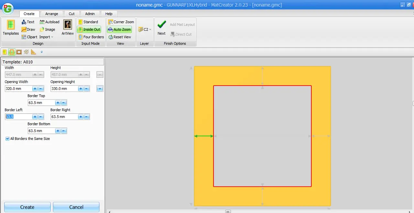Image resolution: width=414 pixels, height=213 pixels.
Task: Choose the Draw tool
Action: coord(28,29)
